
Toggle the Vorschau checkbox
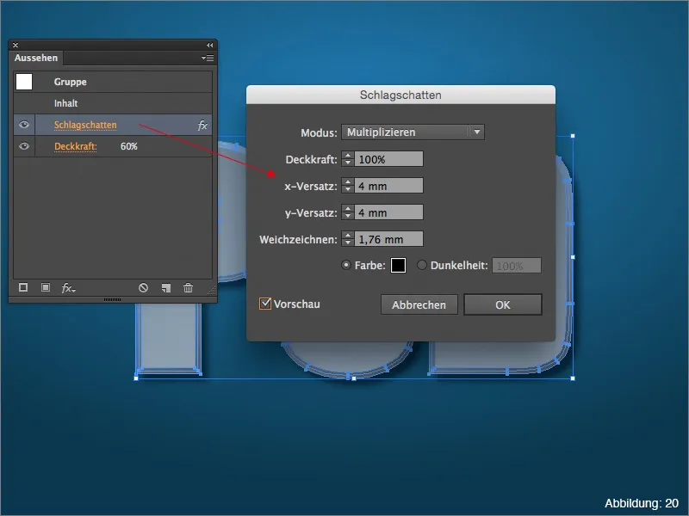pyautogui.click(x=265, y=304)
